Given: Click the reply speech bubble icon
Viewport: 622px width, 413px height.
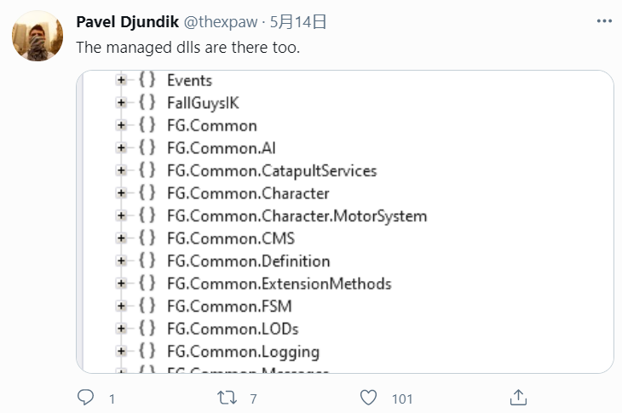Looking at the screenshot, I should coord(85,397).
